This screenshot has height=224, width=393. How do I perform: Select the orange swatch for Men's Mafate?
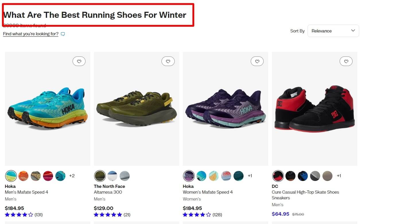click(x=24, y=176)
